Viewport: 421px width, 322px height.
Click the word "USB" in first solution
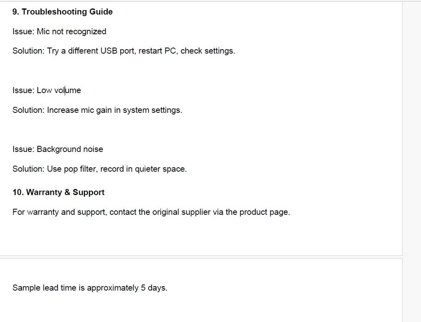(x=109, y=51)
